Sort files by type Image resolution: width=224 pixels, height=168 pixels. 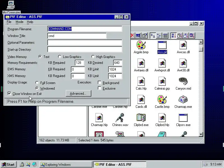click(180, 36)
